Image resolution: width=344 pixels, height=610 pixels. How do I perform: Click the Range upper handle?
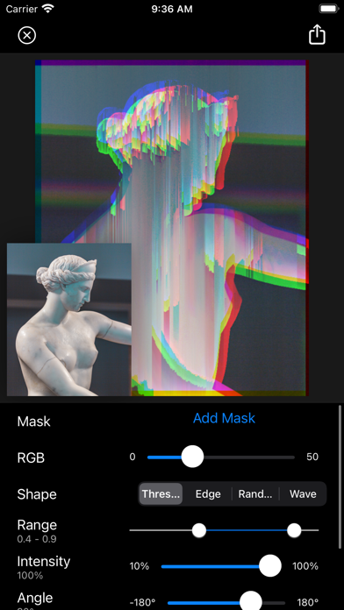click(294, 530)
